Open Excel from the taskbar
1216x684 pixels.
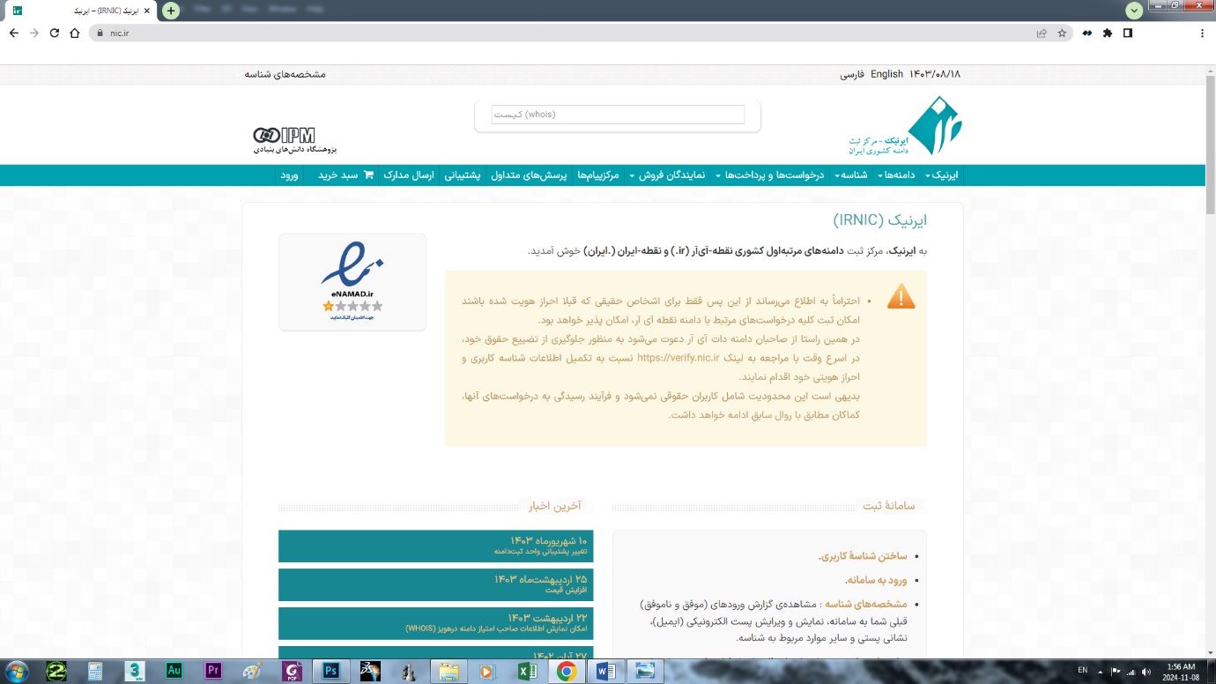point(527,671)
